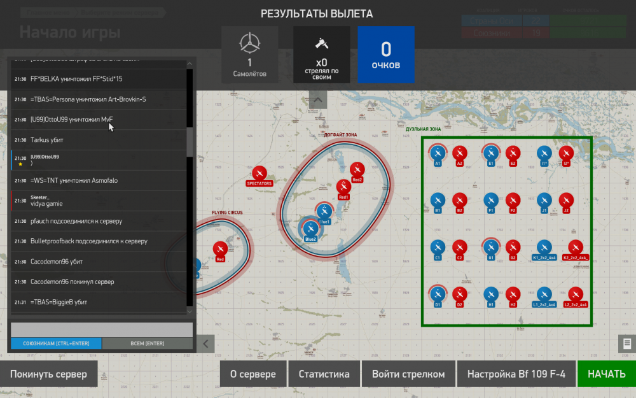Click Войти стрелком to join as gunner
The height and width of the screenshot is (398, 636).
coord(408,374)
